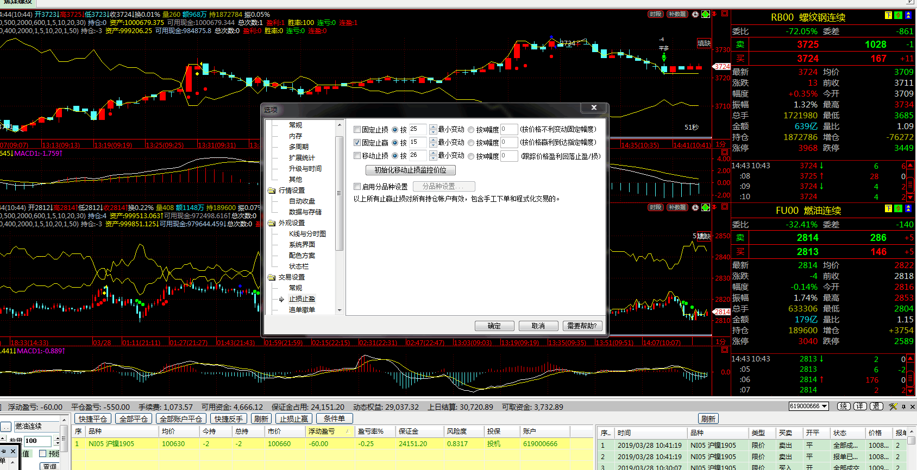This screenshot has height=470, width=917.
Task: Click the 卖 sell label in the RB00 quote panel
Action: click(740, 45)
